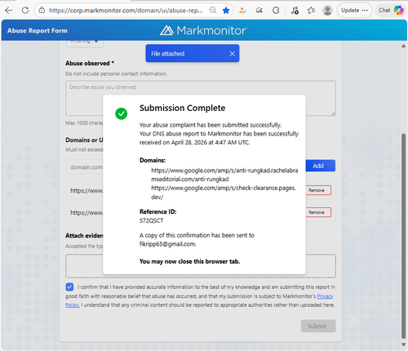Open the orange person-checkmark extension icon
This screenshot has height=351, width=408.
[x=242, y=11]
